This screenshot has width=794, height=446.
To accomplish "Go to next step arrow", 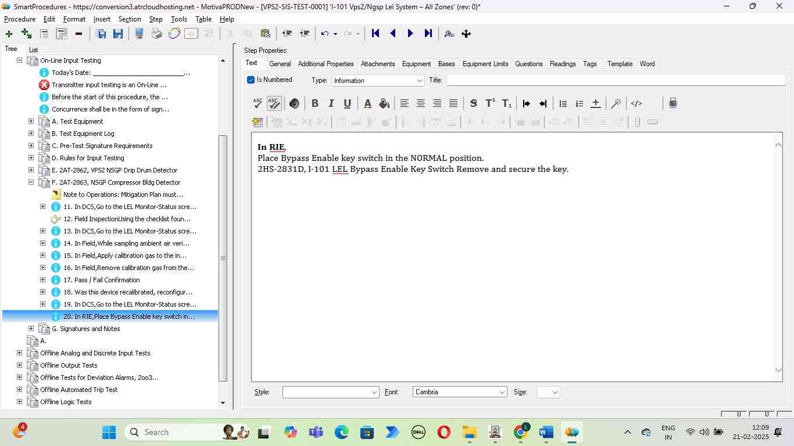I will 410,34.
